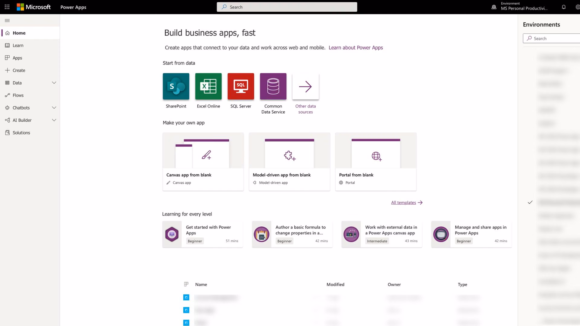This screenshot has height=326, width=580.
Task: Open Solutions in the sidebar
Action: click(30, 133)
